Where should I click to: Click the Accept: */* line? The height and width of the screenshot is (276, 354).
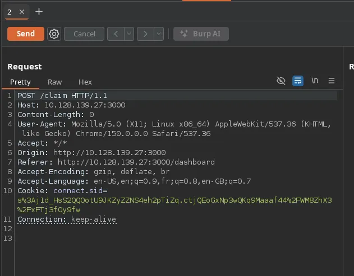point(42,143)
